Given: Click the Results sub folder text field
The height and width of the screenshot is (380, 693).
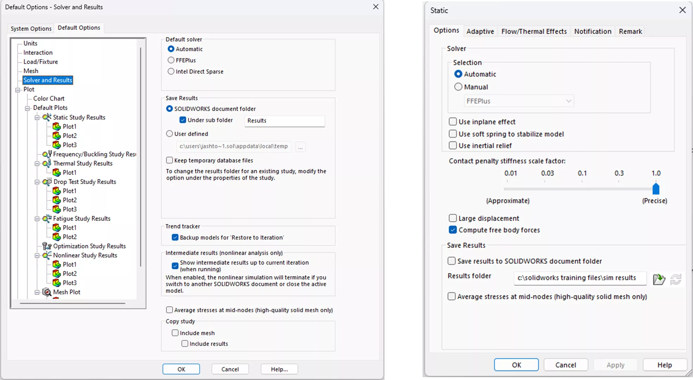Looking at the screenshot, I should pyautogui.click(x=284, y=121).
